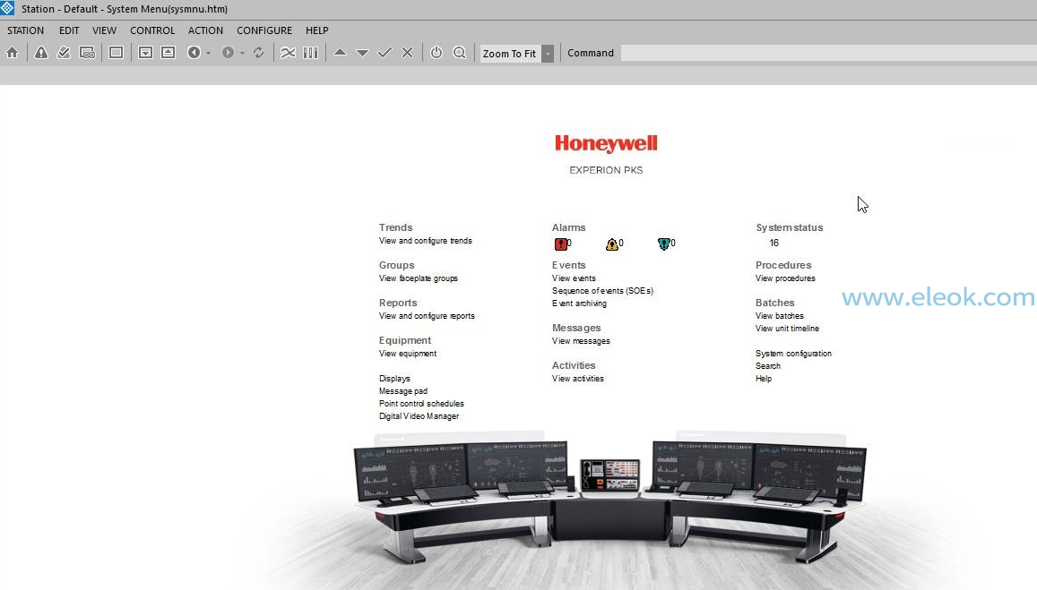1037x590 pixels.
Task: Open the associated display link icon
Action: tap(87, 53)
